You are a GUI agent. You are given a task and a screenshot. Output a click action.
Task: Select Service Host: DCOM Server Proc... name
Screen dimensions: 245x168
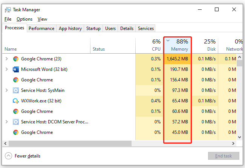tap(55, 122)
